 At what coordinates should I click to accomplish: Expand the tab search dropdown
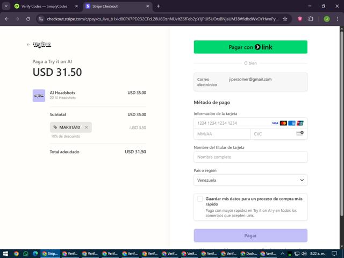coord(6,6)
